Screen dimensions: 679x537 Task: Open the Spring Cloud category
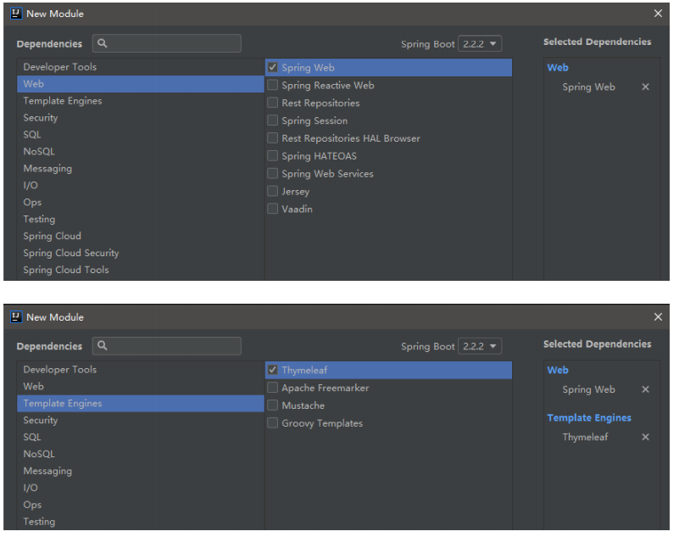pyautogui.click(x=141, y=236)
